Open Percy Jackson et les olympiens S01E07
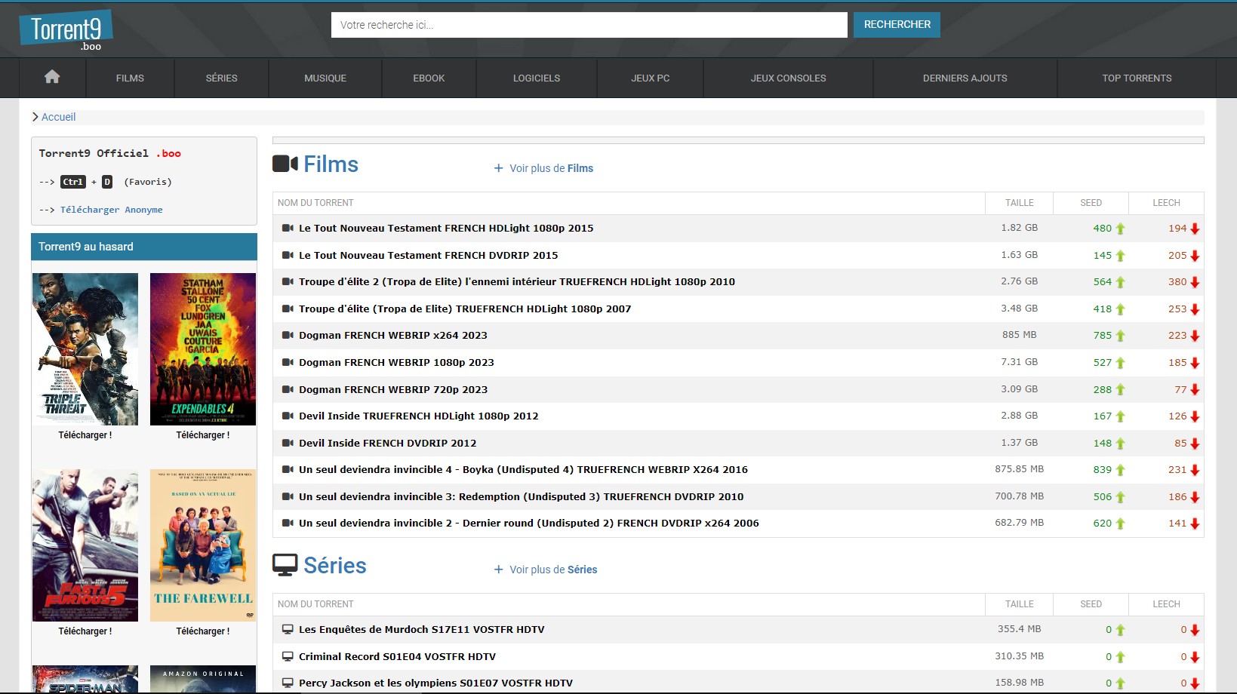Screen dimensions: 1237x694 (x=435, y=683)
